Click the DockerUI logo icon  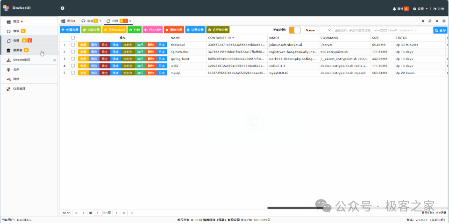[6, 8]
